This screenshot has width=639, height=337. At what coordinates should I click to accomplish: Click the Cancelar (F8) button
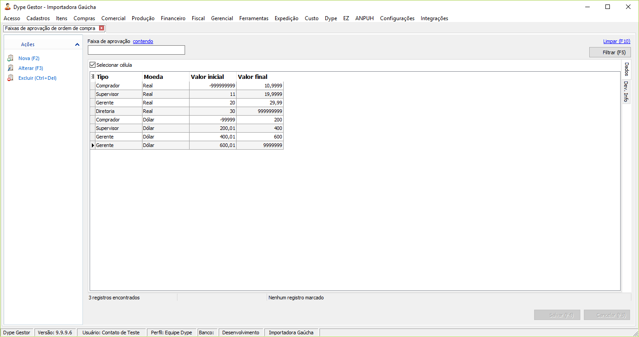(607, 315)
